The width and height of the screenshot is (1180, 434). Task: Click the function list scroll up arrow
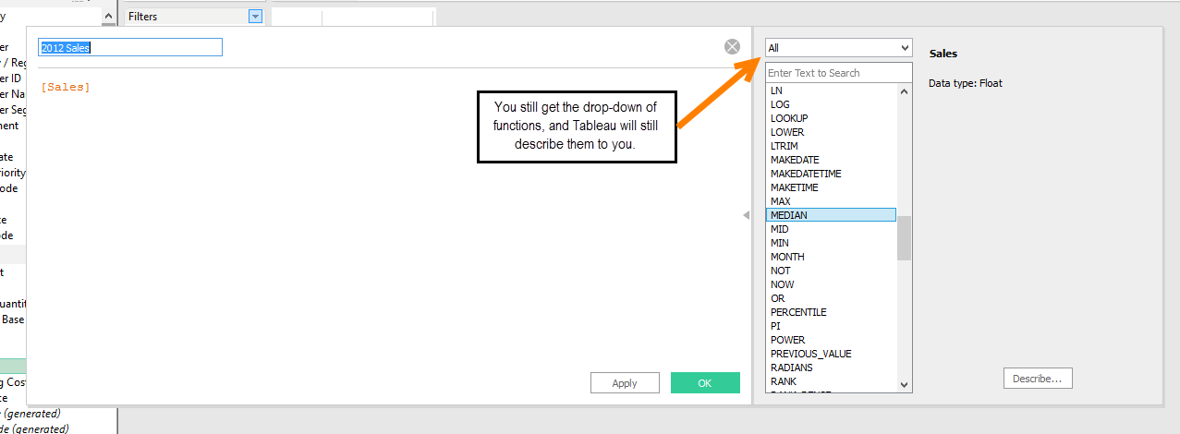[904, 91]
